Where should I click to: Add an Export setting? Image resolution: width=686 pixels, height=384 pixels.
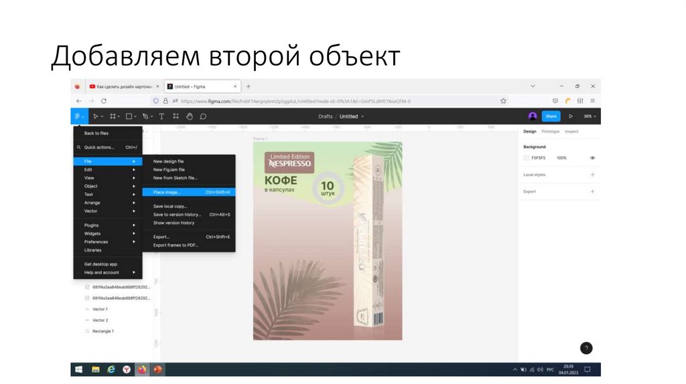coord(592,191)
